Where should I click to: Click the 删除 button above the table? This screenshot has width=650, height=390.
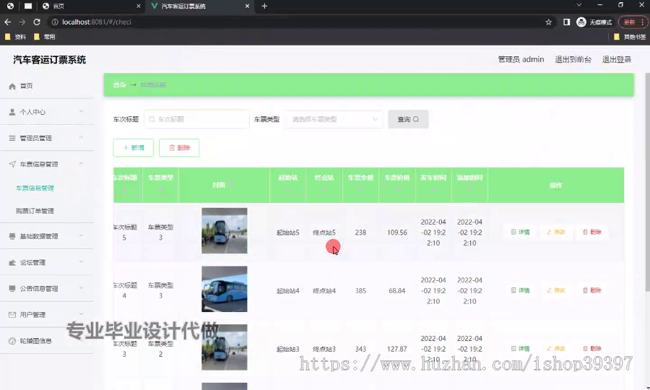coord(179,148)
